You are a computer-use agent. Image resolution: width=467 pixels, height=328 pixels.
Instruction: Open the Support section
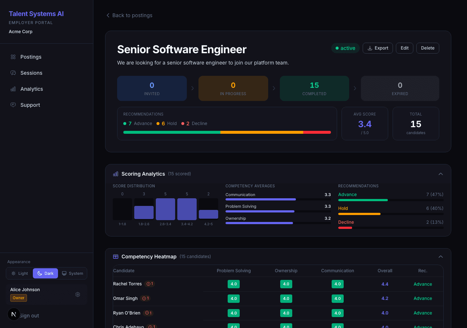tap(47, 105)
